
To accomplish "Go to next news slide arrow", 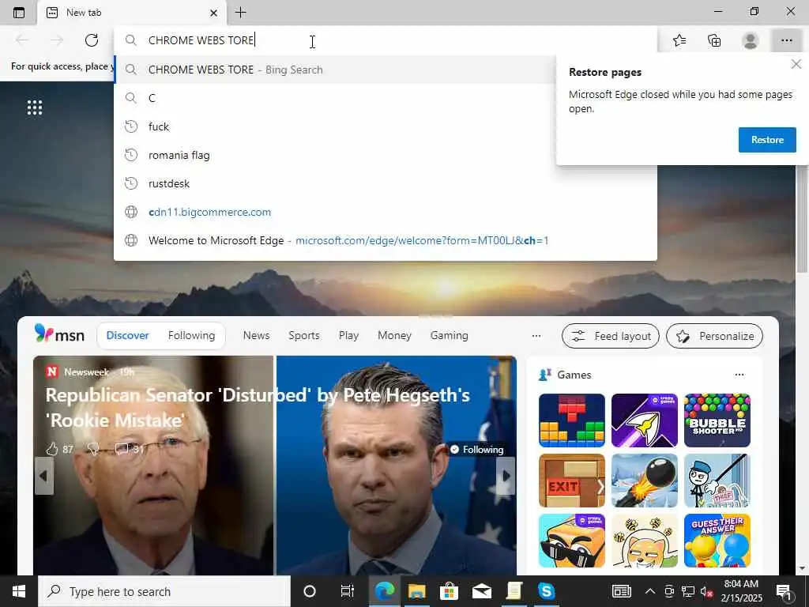I will pos(506,476).
